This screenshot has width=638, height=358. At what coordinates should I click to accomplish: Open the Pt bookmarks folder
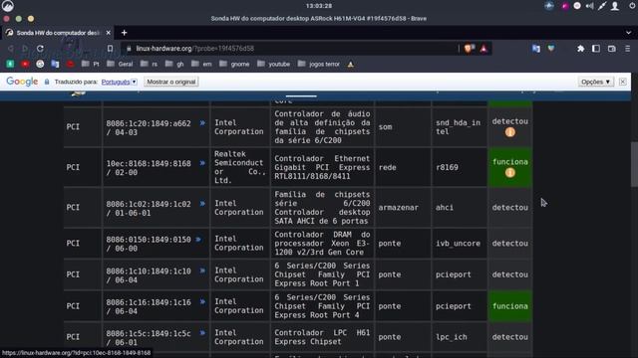click(x=91, y=64)
